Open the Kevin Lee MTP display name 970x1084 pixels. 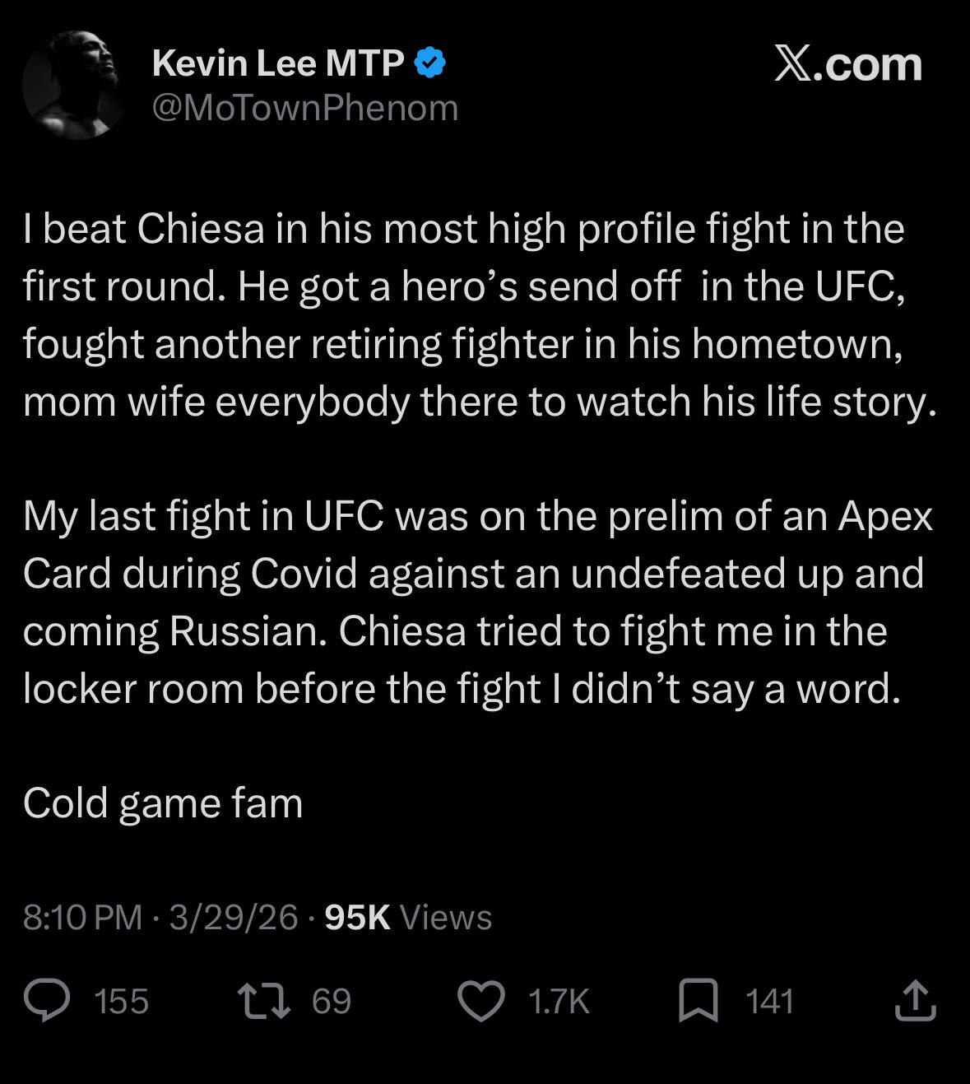(278, 63)
